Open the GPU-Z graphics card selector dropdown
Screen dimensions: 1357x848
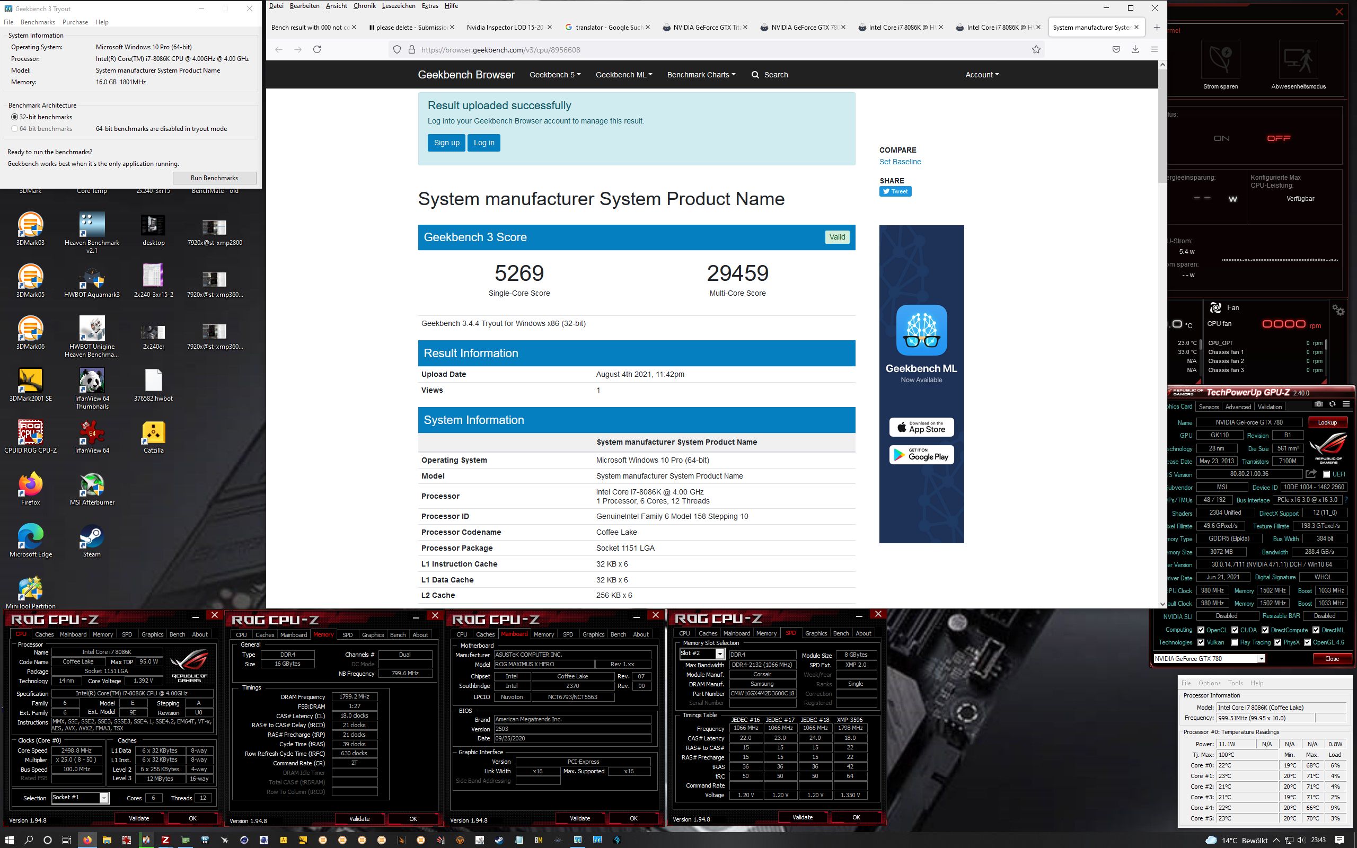tap(1210, 658)
